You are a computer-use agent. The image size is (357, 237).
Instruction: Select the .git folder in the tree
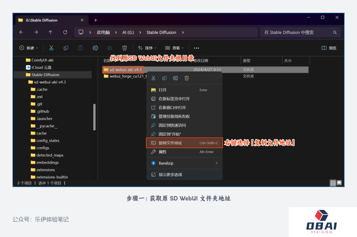coord(36,104)
